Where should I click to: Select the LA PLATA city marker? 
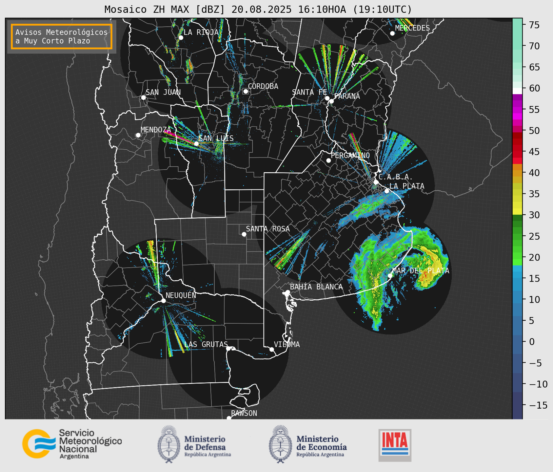(x=387, y=191)
